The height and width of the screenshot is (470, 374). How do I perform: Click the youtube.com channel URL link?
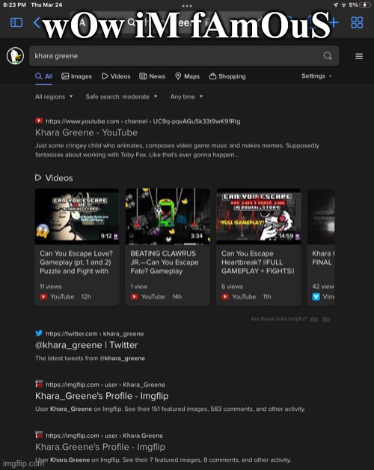coord(143,121)
